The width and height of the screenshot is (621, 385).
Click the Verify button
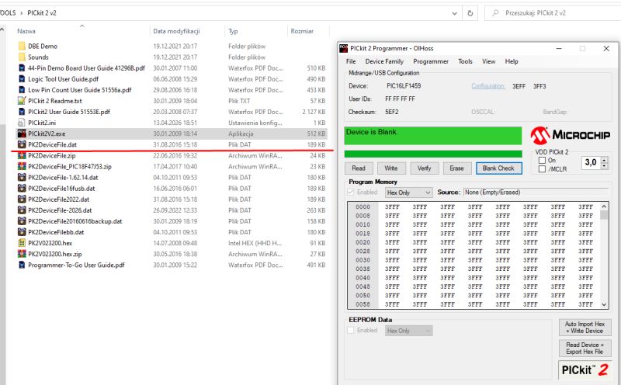pos(424,168)
